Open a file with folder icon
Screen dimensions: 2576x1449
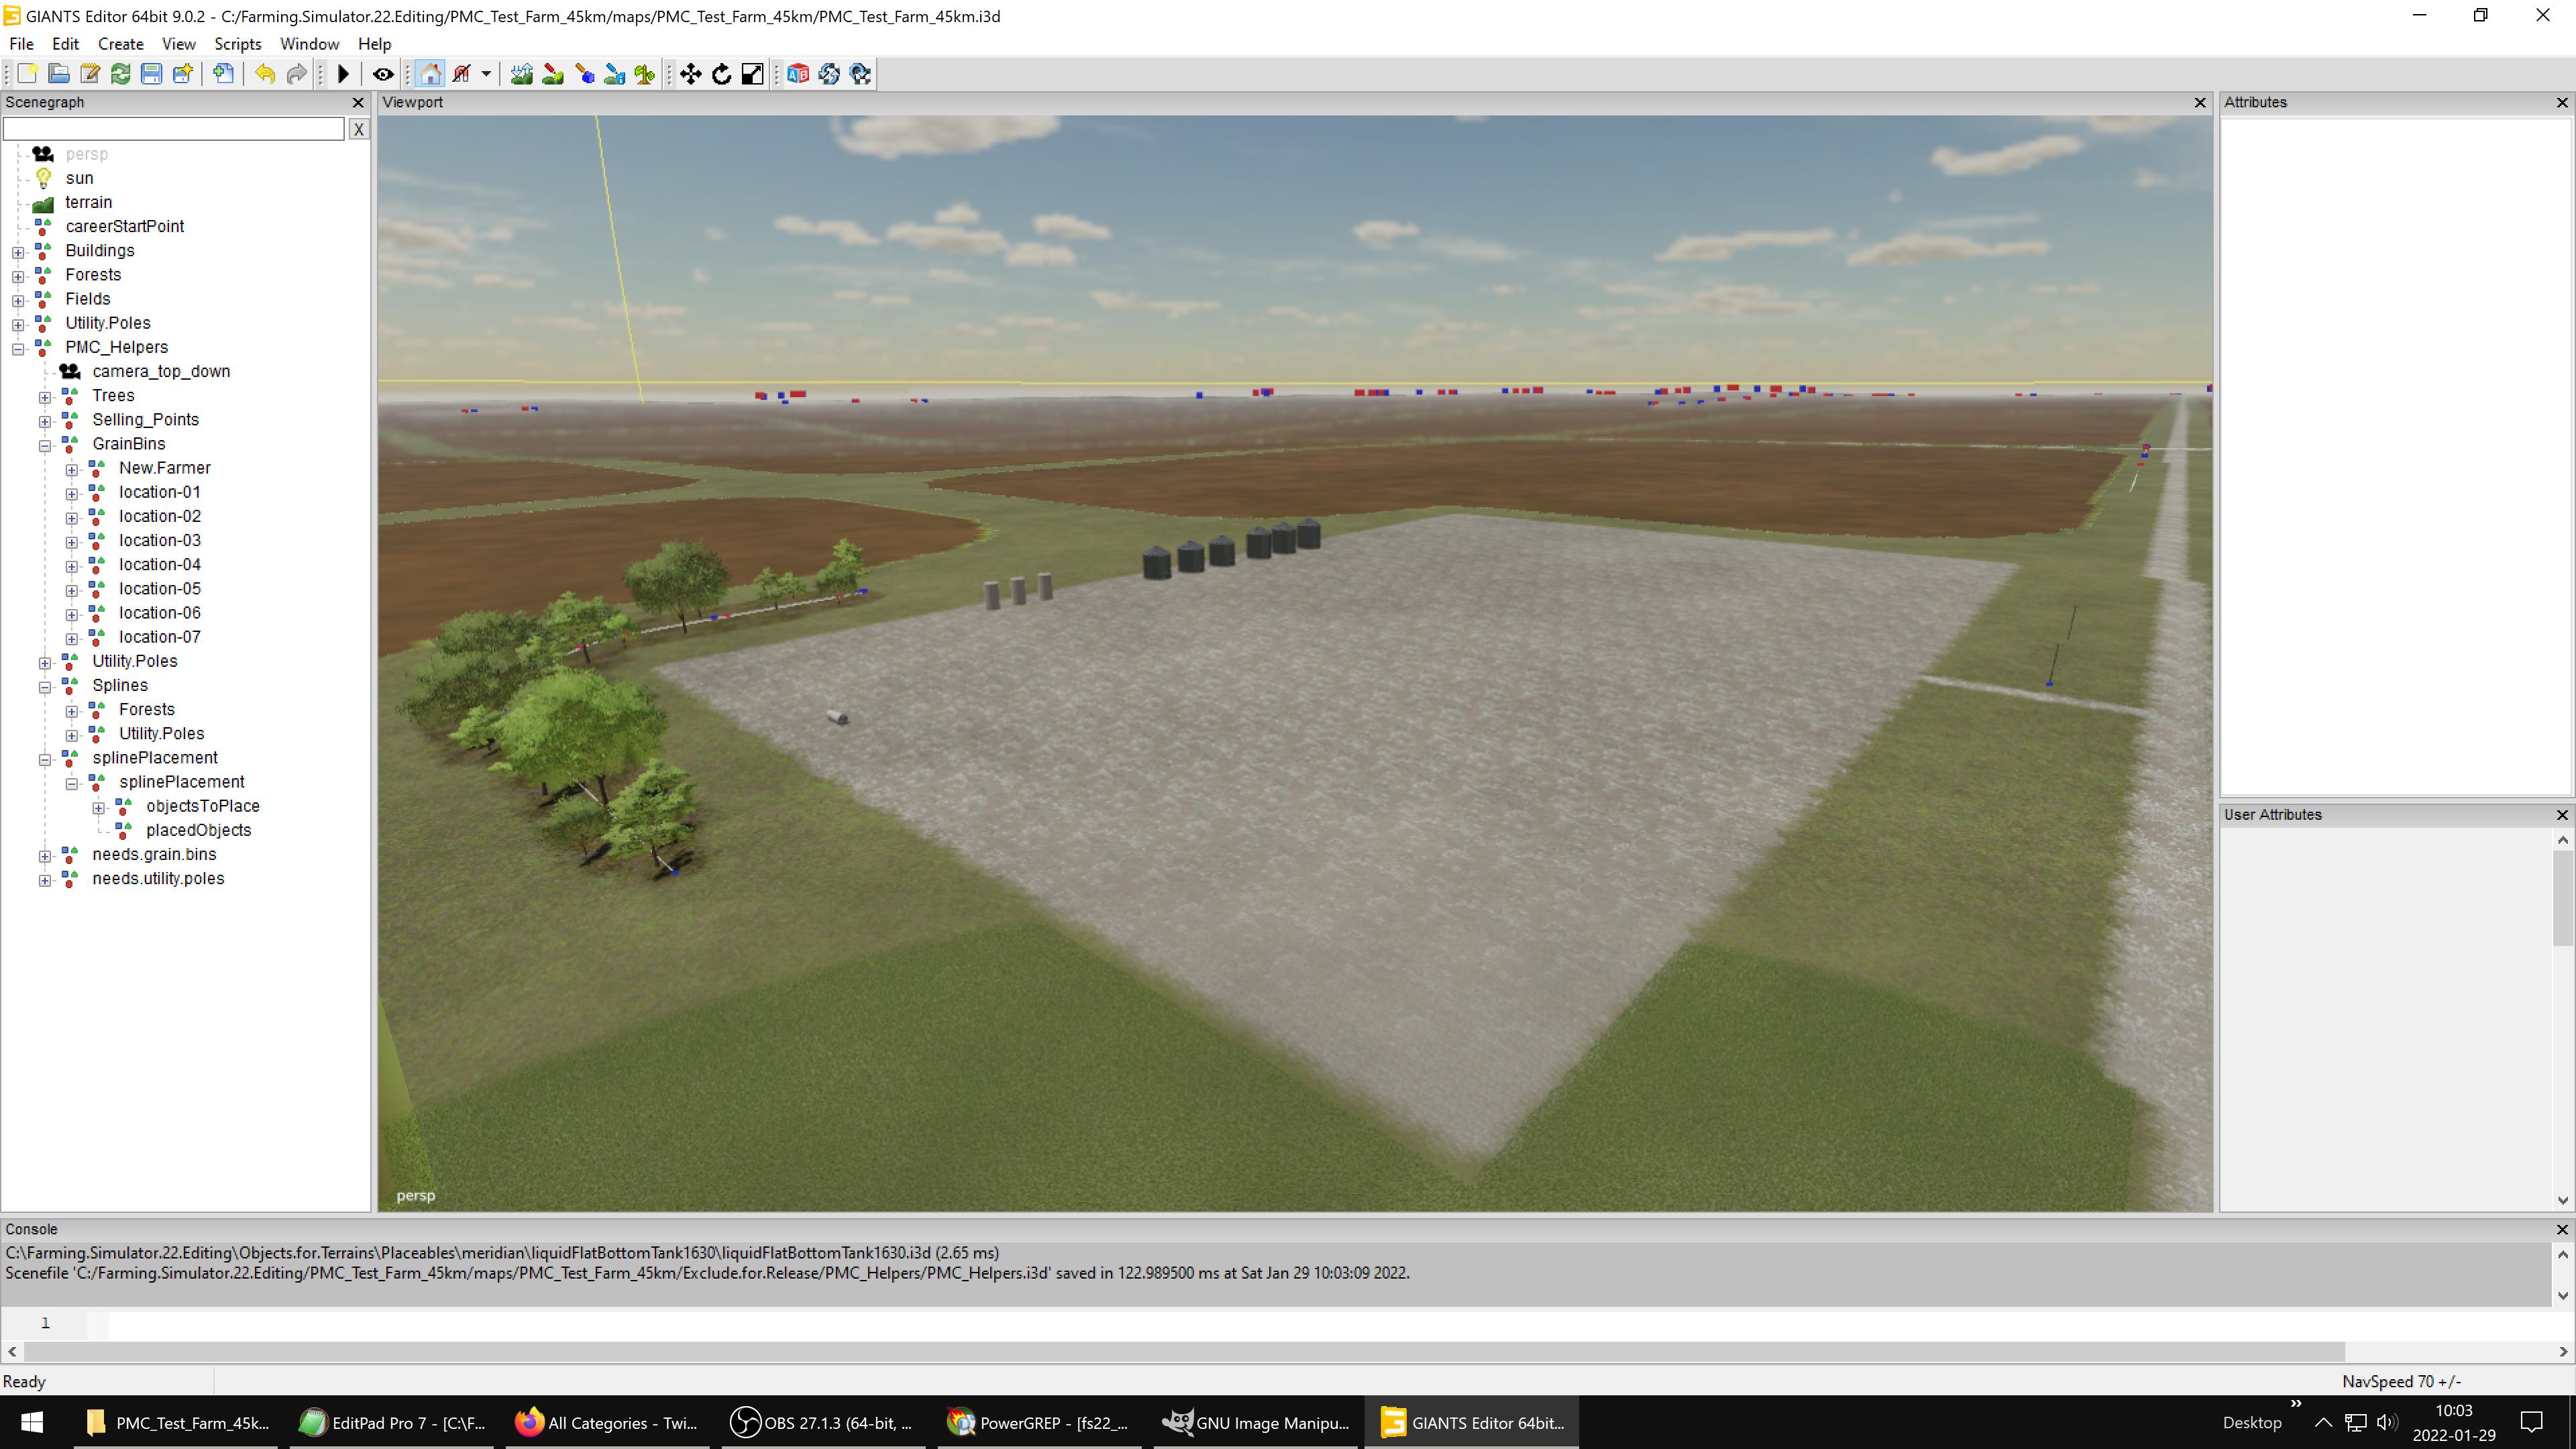click(58, 74)
